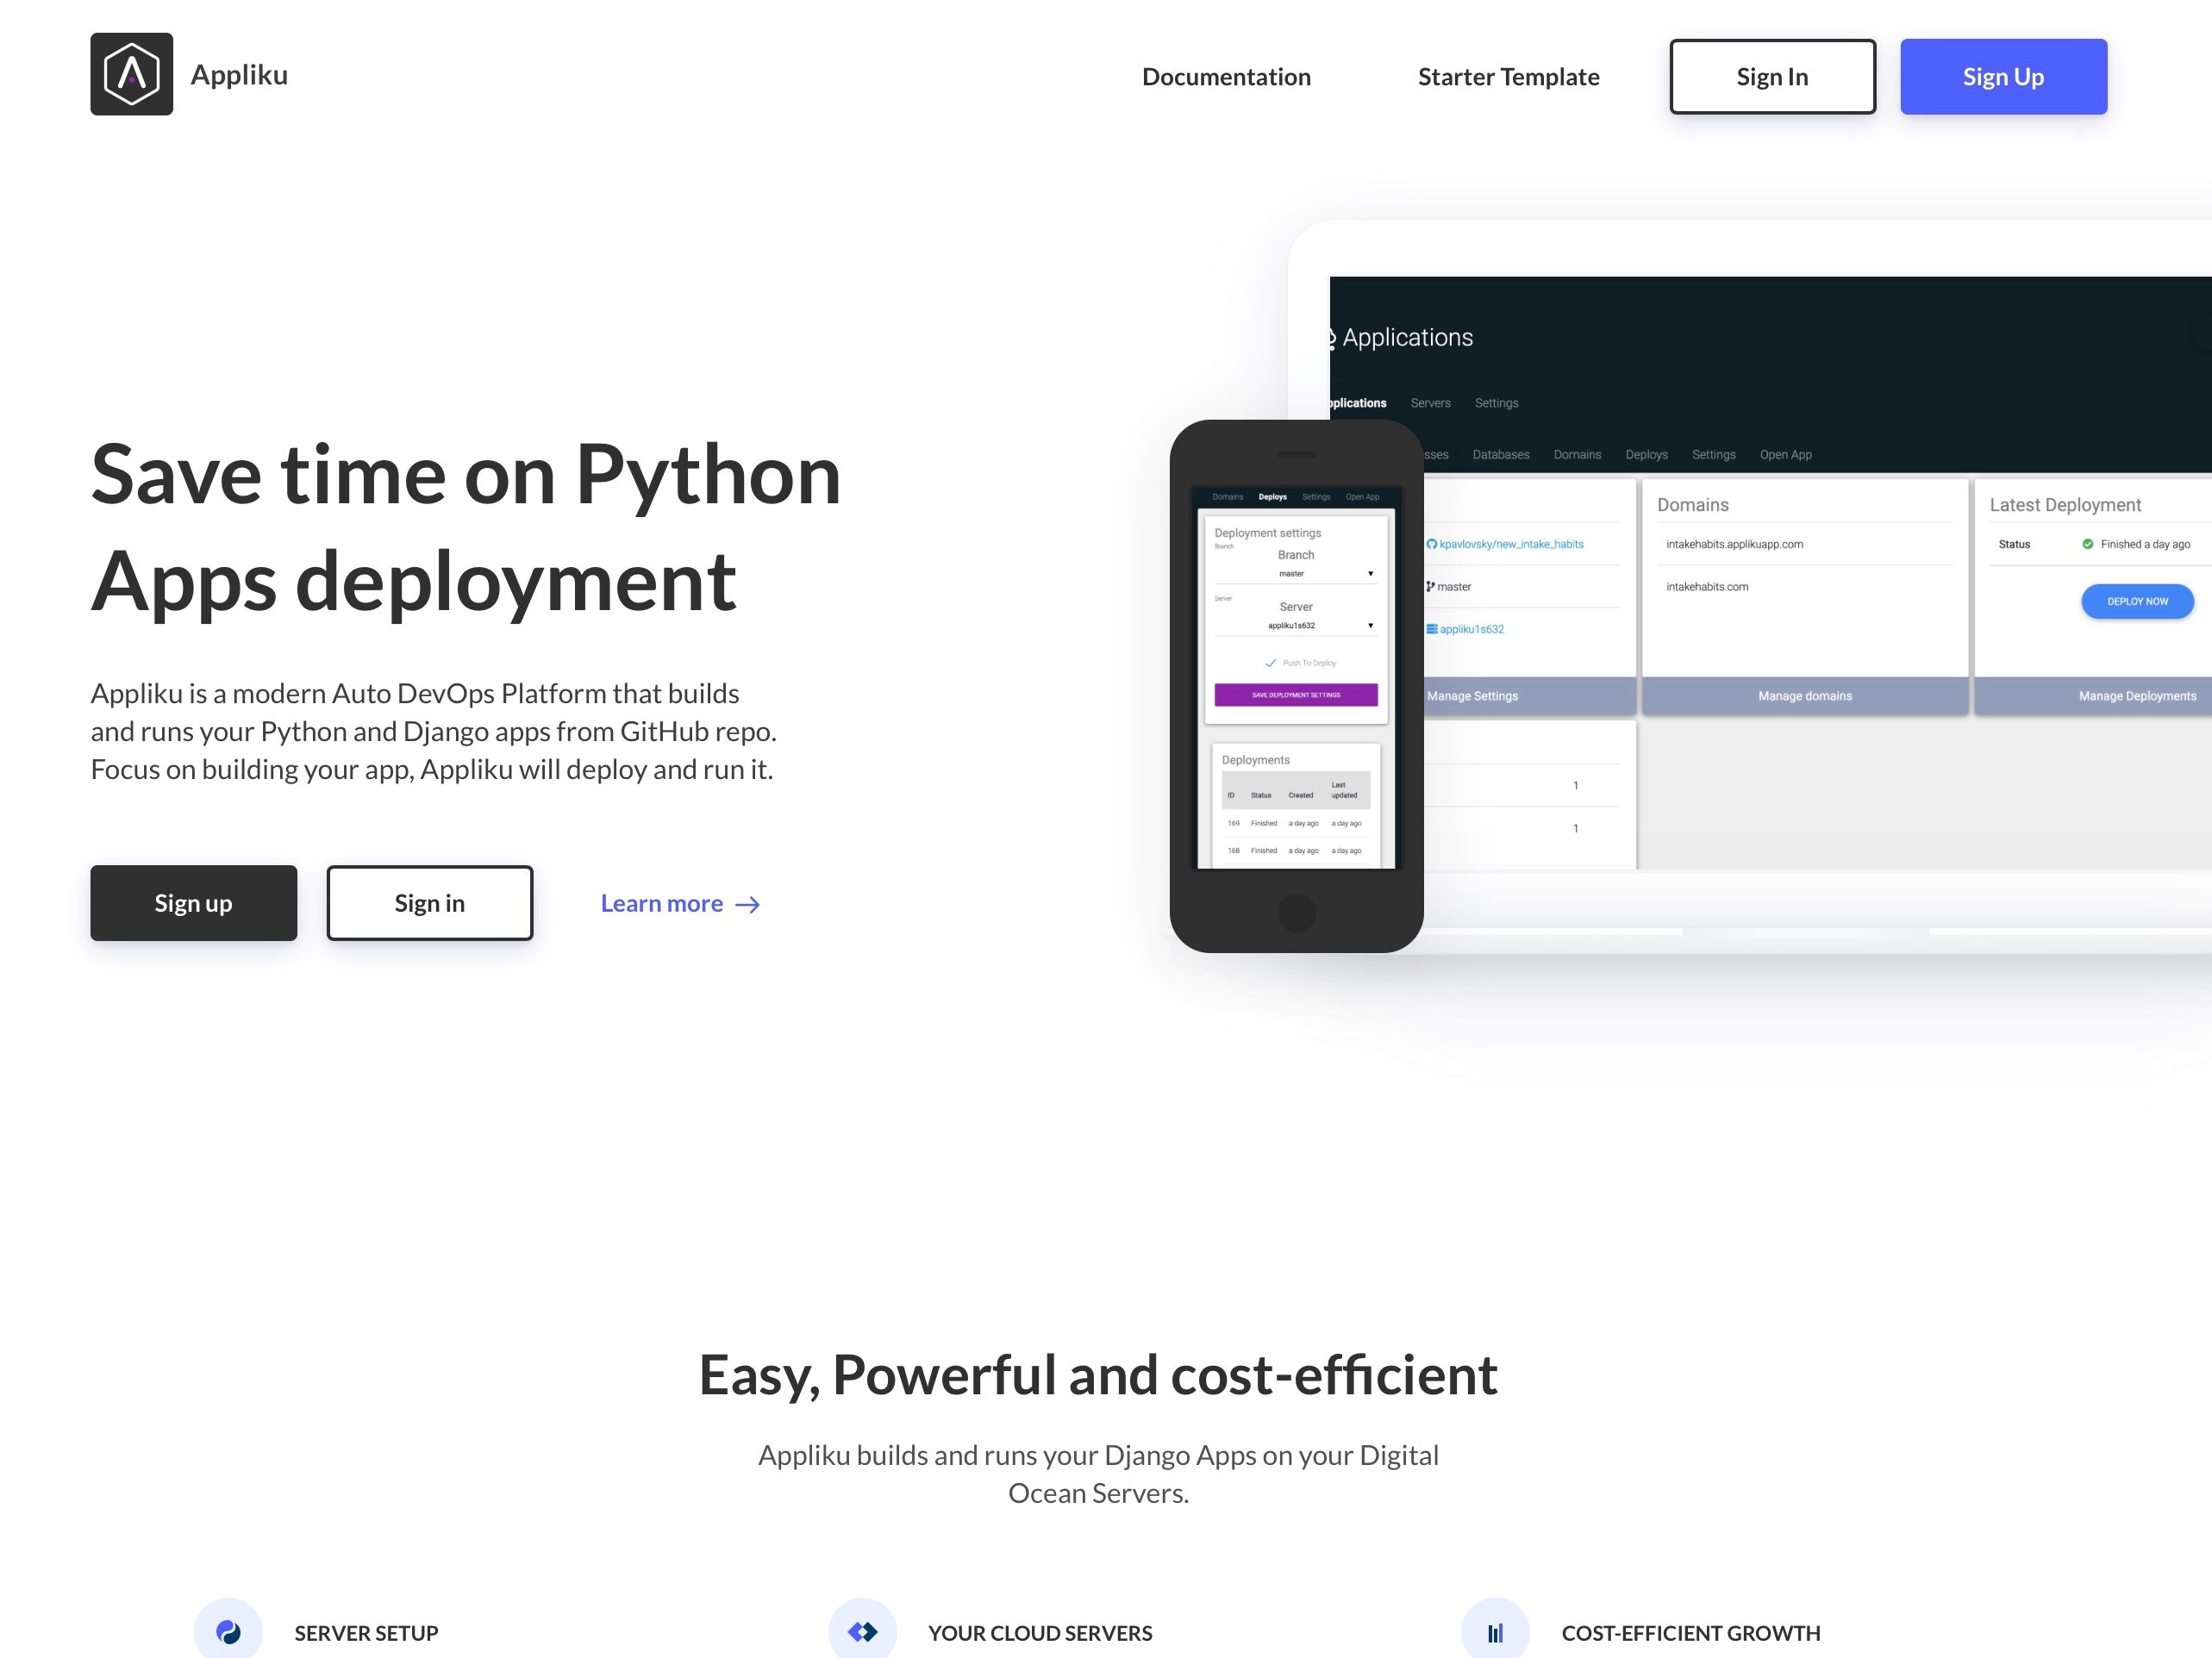This screenshot has width=2212, height=1658.
Task: Toggle Push To Deploy checkbox in phone mockup
Action: 1271,663
